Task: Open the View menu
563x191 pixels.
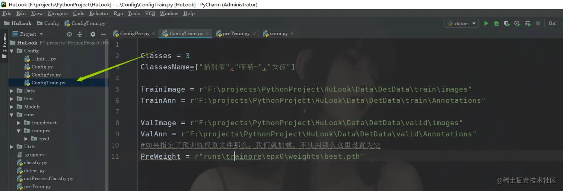Action: tap(37, 13)
